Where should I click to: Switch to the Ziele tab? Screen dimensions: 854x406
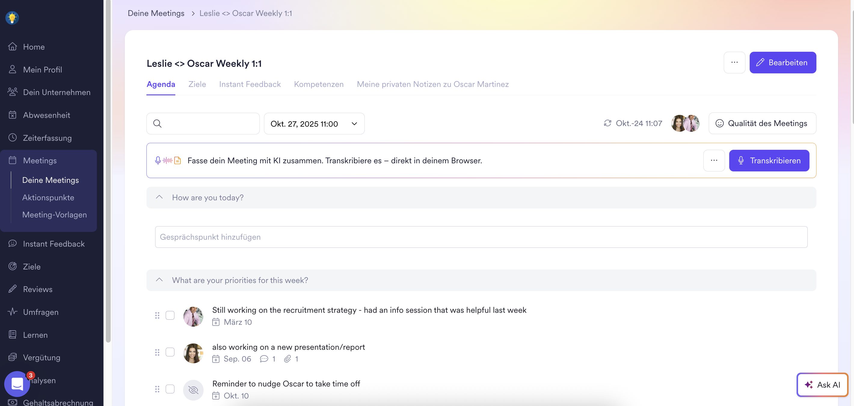coord(197,84)
